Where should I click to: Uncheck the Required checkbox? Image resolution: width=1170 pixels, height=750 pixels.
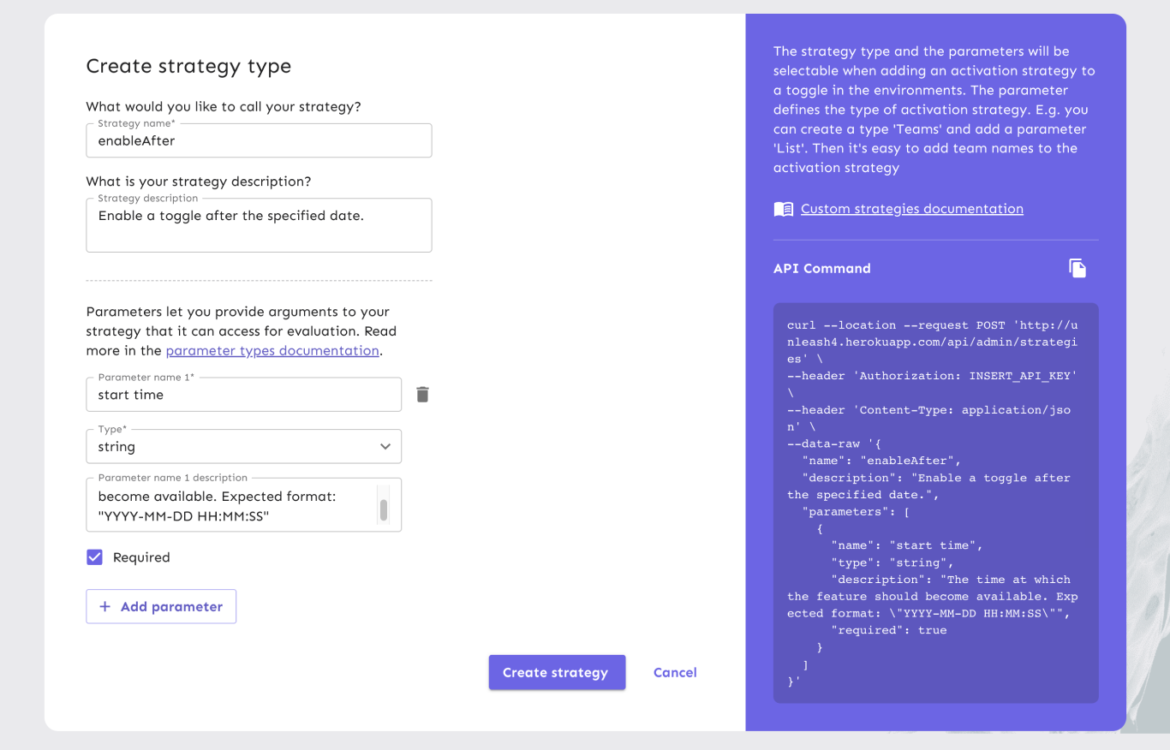95,557
